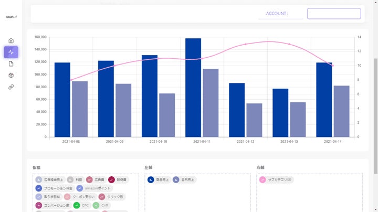Click the ACCOUNT label
Image resolution: width=378 pixels, height=212 pixels.
[x=277, y=14]
